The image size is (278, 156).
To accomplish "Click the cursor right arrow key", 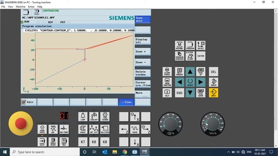I will pyautogui.click(x=201, y=82).
